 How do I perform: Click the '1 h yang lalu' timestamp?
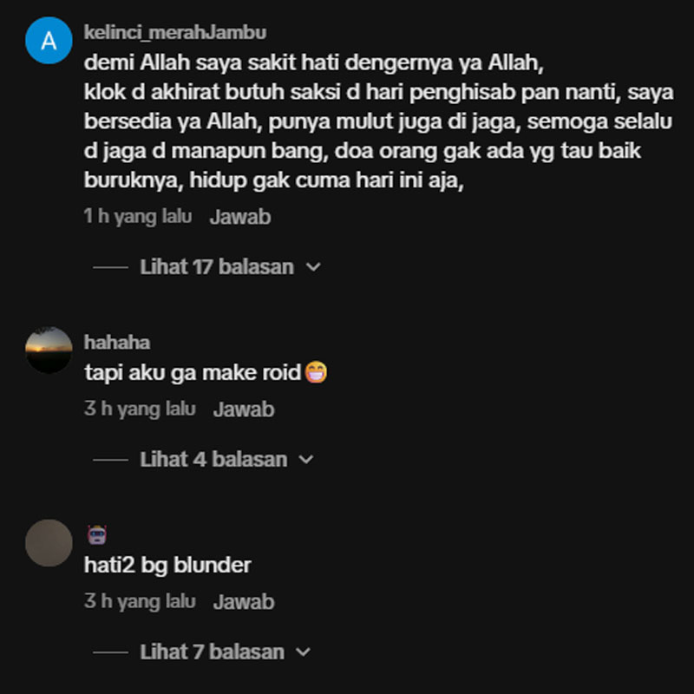click(x=138, y=216)
